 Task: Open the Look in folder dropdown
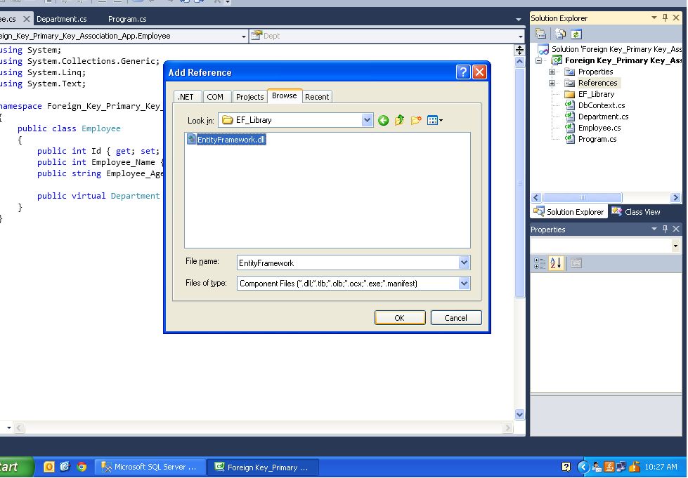coord(367,120)
